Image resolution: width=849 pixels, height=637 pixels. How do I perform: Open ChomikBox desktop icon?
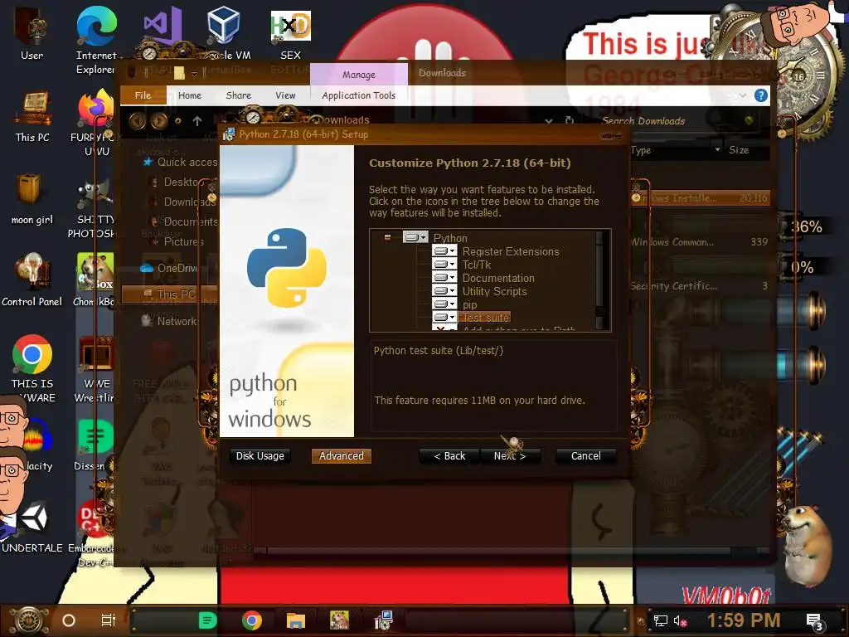coord(95,280)
